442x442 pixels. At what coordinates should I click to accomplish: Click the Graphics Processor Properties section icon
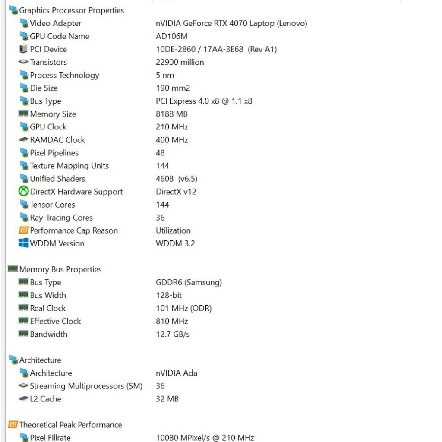point(13,10)
